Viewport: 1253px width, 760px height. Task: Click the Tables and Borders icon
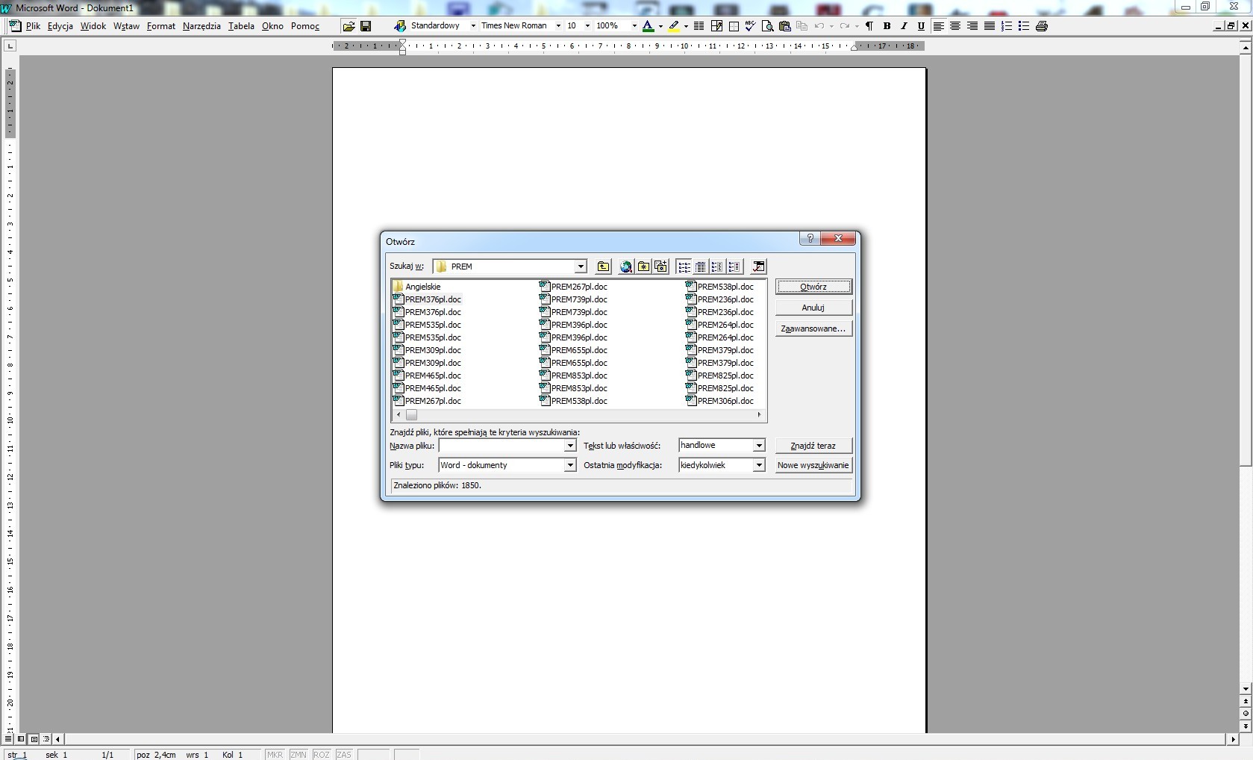pyautogui.click(x=716, y=26)
